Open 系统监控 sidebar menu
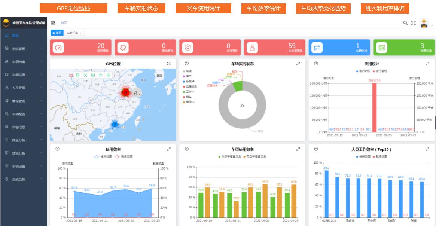 [24, 179]
